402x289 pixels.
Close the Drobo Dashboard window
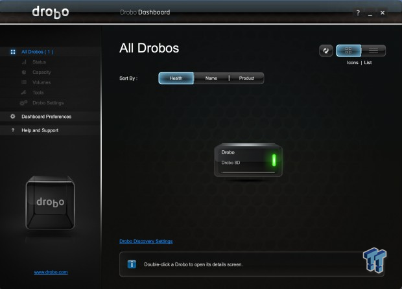click(383, 12)
